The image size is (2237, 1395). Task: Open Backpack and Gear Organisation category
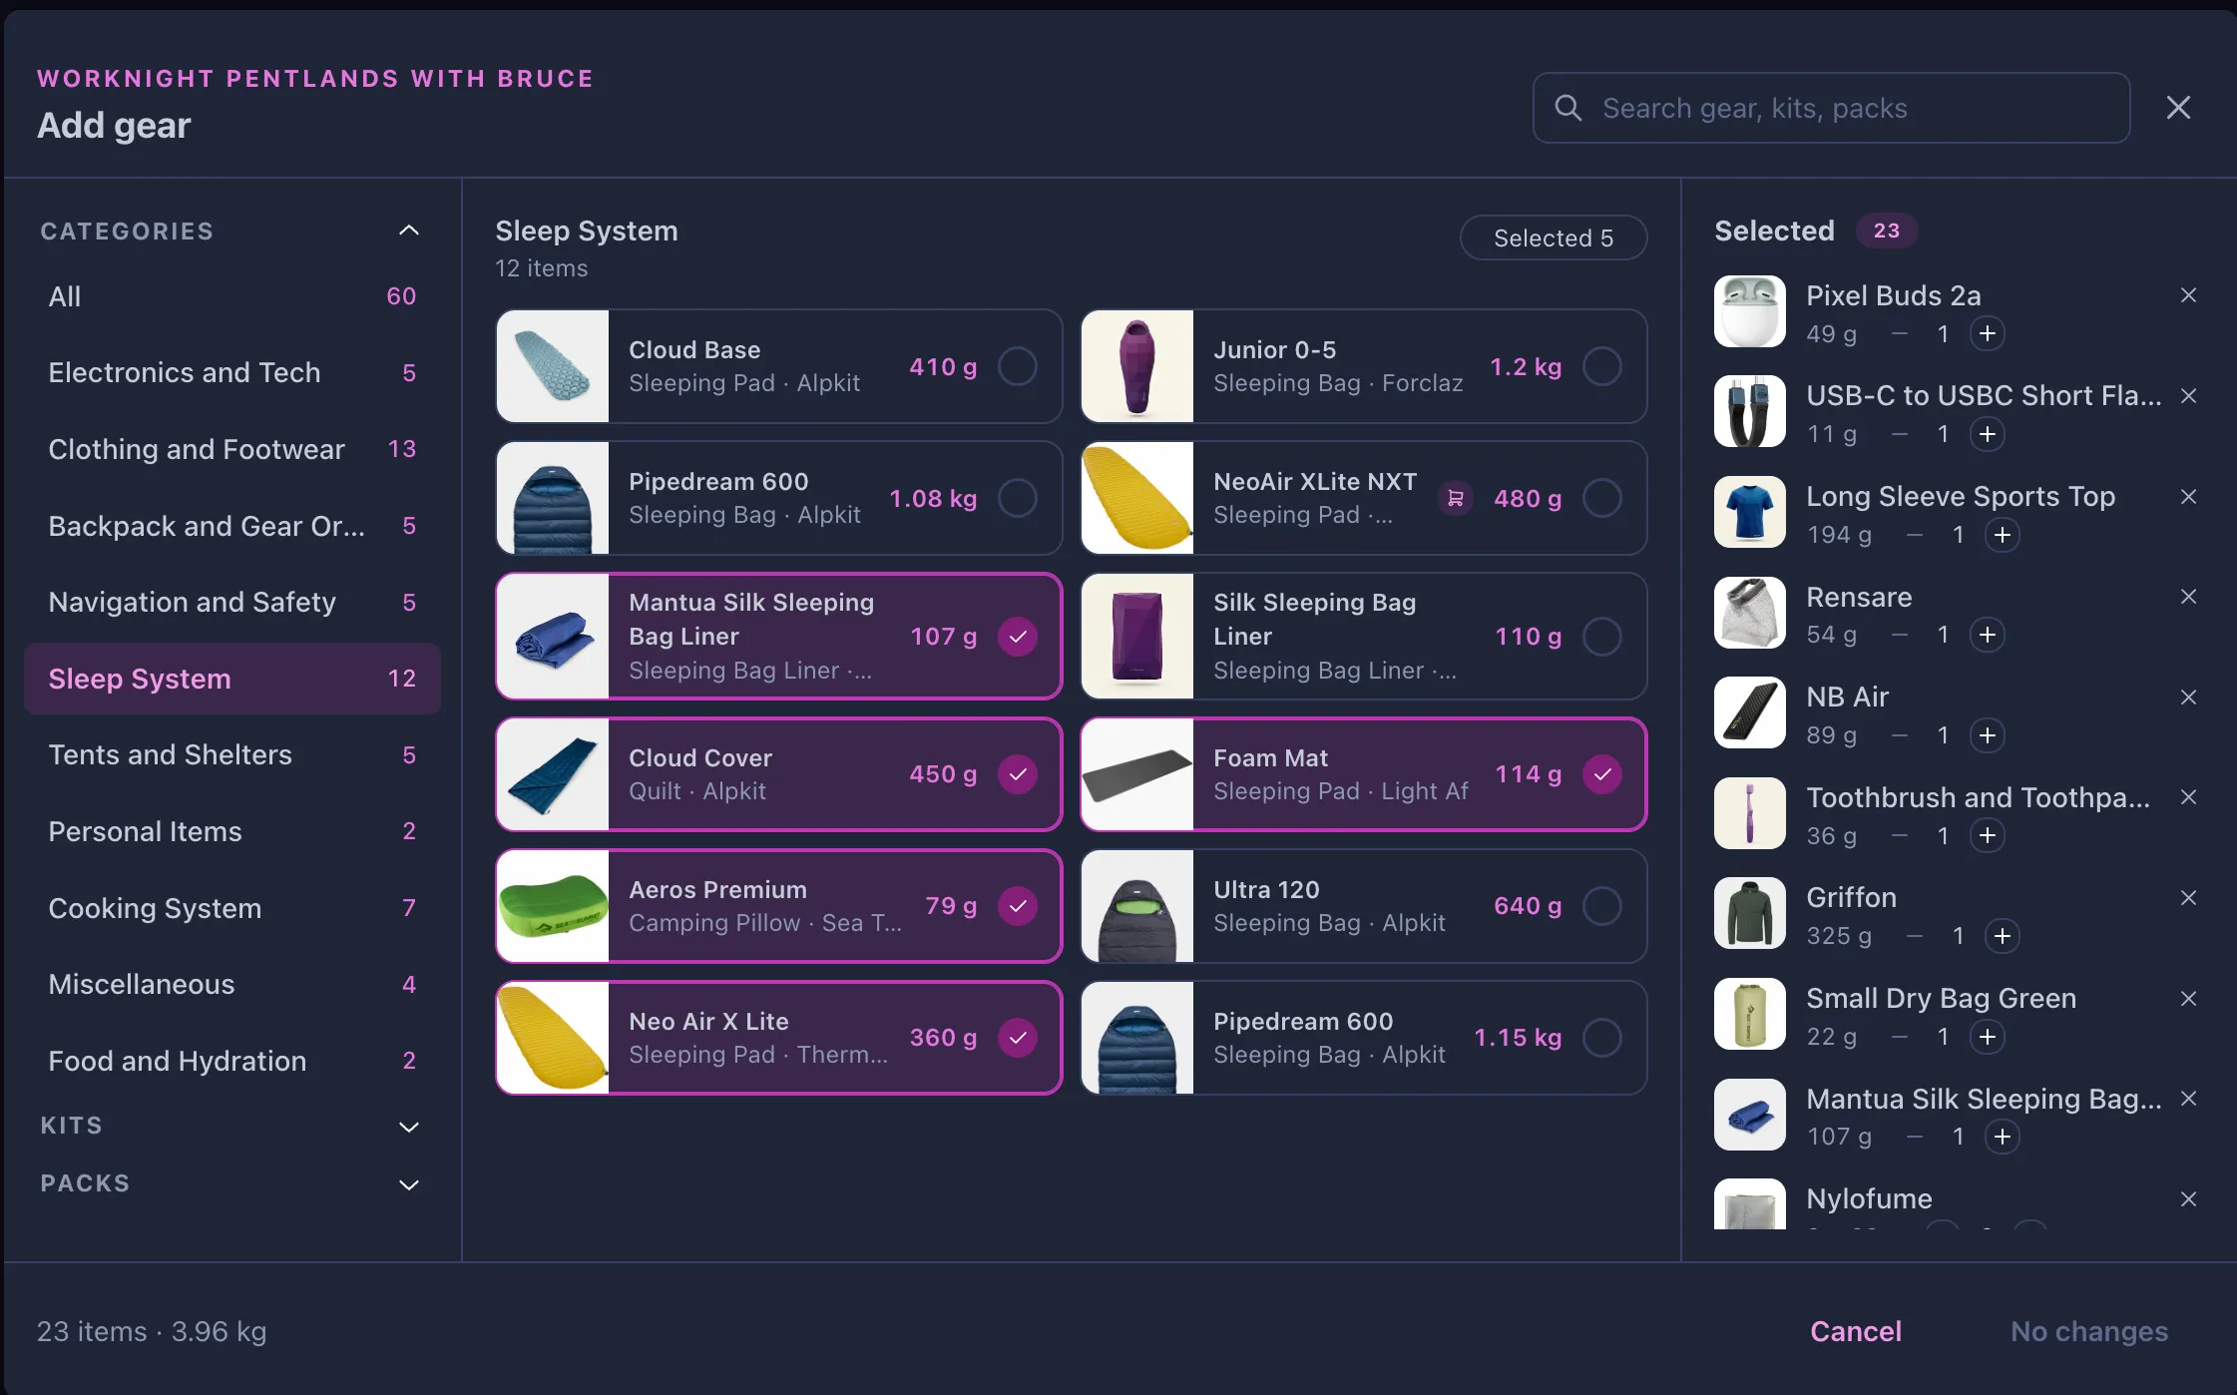pyautogui.click(x=232, y=526)
